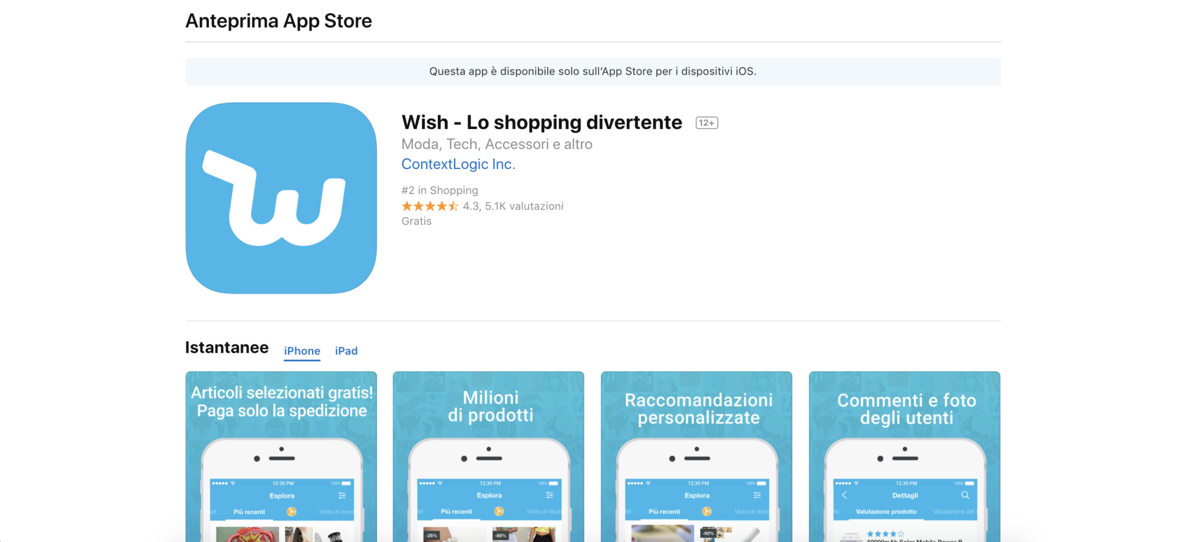The height and width of the screenshot is (542, 1186).
Task: Open the ContextLogic Inc. developer link
Action: pos(458,164)
